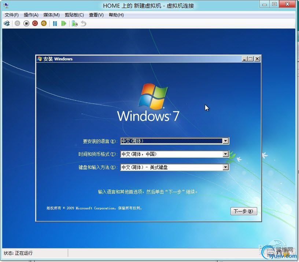The height and width of the screenshot is (262, 299).
Task: Click the HOME 上的 新建虚拟机 window title
Action: (x=148, y=6)
